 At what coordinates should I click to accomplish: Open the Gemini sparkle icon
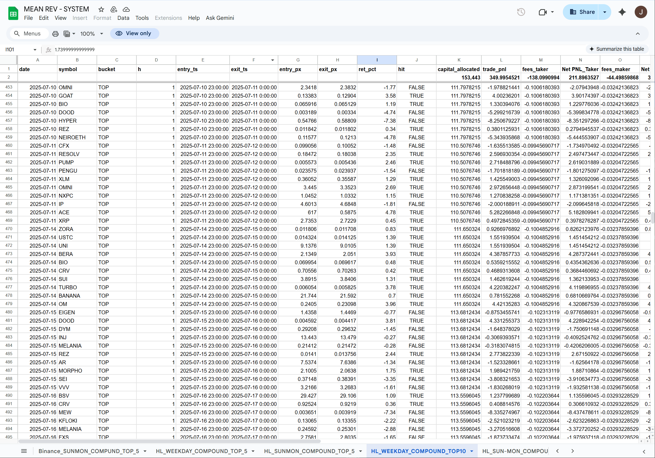point(622,12)
